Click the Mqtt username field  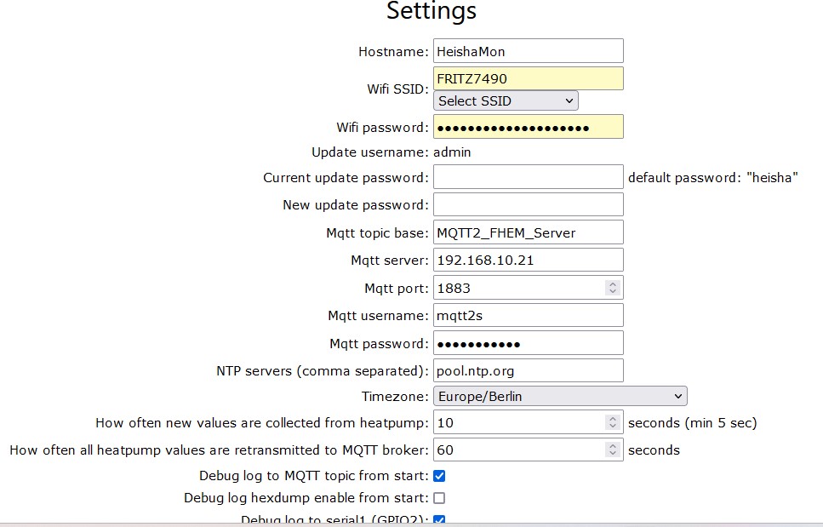pyautogui.click(x=528, y=316)
